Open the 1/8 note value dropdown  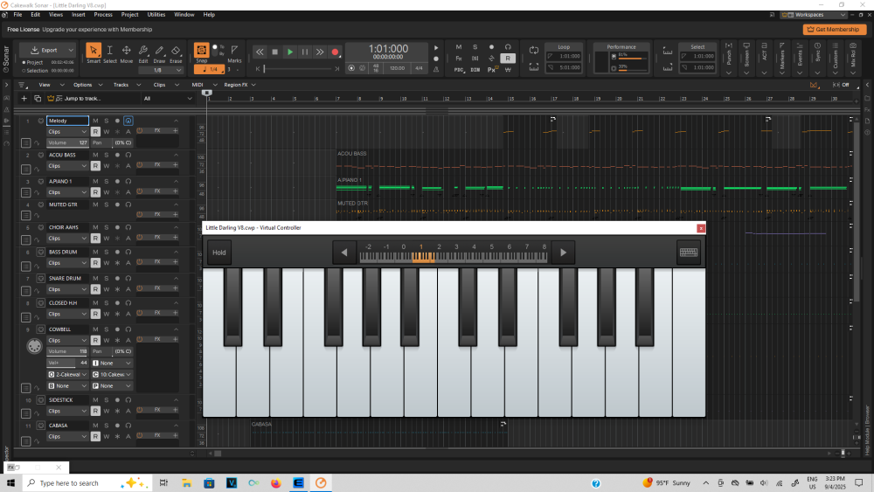[x=161, y=70]
